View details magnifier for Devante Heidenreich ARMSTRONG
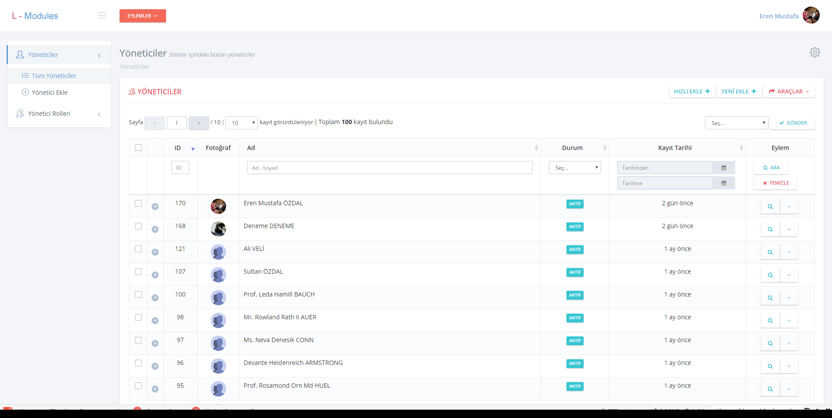Image resolution: width=832 pixels, height=418 pixels. click(x=770, y=366)
